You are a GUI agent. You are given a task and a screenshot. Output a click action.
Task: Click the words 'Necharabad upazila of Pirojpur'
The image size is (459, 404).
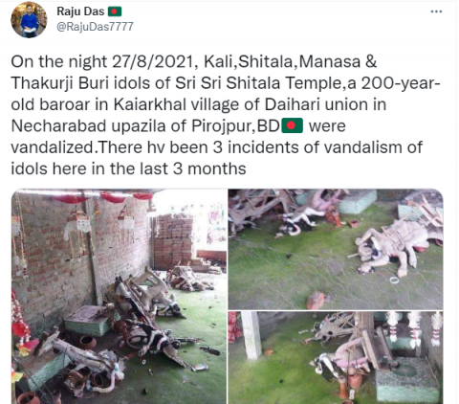click(x=132, y=126)
